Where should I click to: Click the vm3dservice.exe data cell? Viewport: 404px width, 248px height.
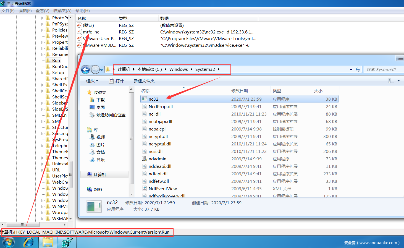(x=205, y=45)
